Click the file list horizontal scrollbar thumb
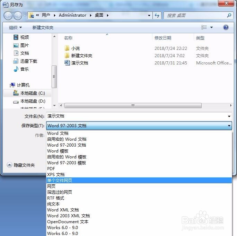 (x=133, y=105)
